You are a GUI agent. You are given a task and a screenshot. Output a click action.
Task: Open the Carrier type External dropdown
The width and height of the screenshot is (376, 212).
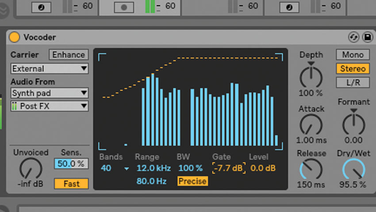click(50, 68)
